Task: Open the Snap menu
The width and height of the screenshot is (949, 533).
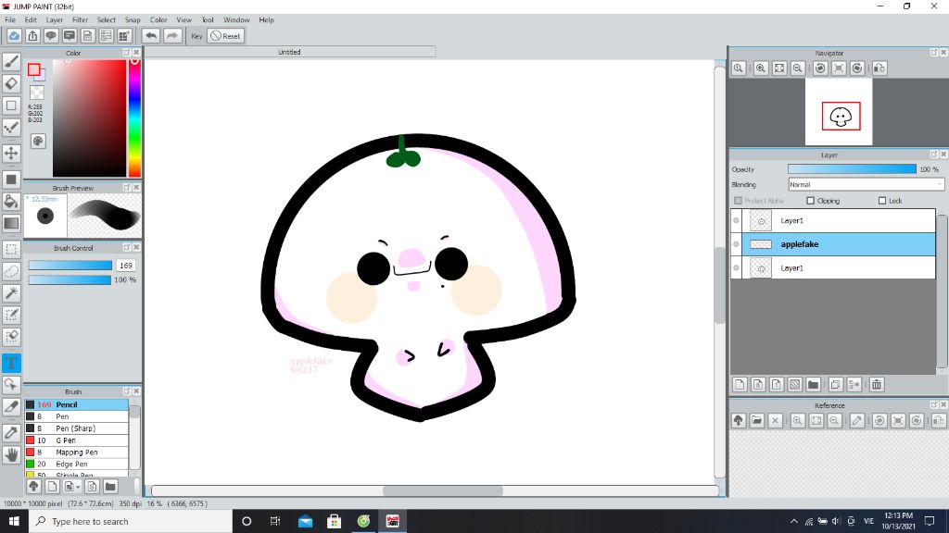Action: (x=133, y=20)
